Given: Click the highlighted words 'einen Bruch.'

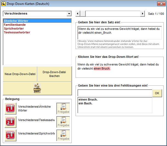Looking at the screenshot, I should point(102,68).
